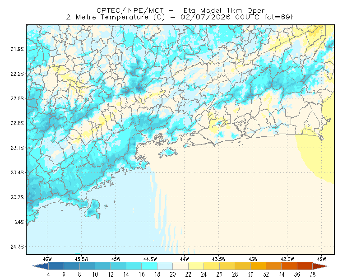Screen dimensions: 361x279
Task: Click the 23.4S latitude label
Action: click(x=17, y=172)
